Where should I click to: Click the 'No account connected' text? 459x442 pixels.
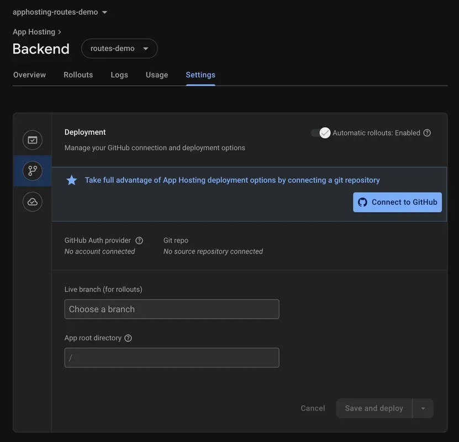pyautogui.click(x=99, y=251)
